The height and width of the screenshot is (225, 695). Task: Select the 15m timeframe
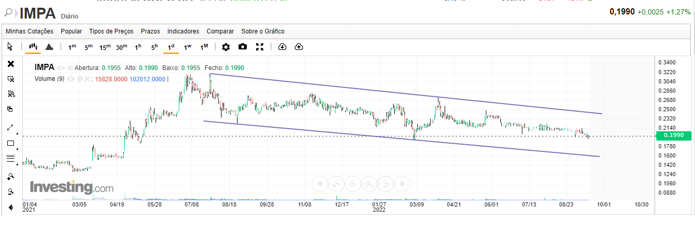[105, 47]
